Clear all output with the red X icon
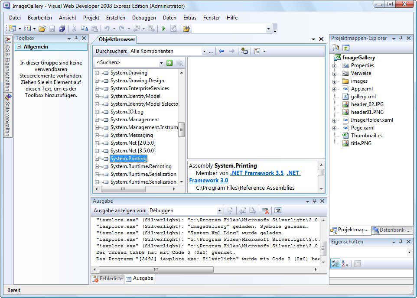417x298 pixels. (265, 211)
